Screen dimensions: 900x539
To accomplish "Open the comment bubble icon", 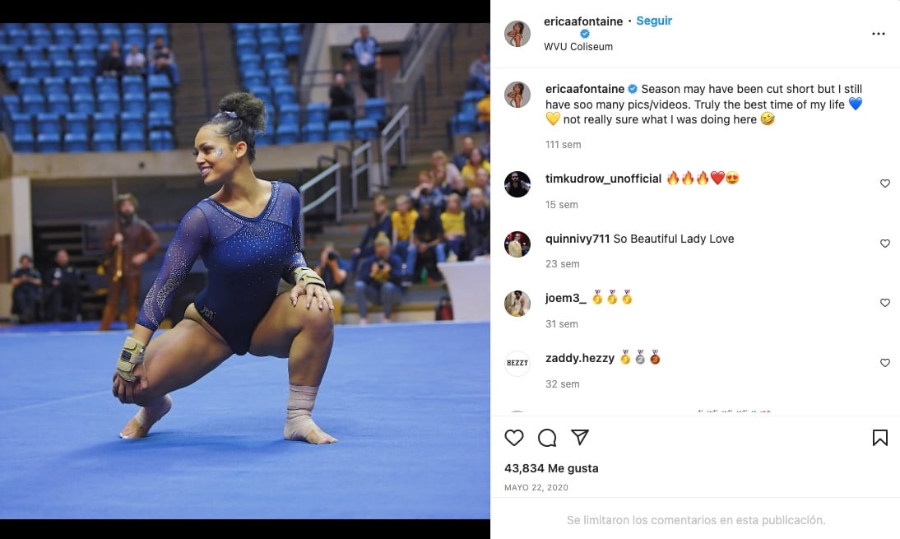I will [547, 438].
